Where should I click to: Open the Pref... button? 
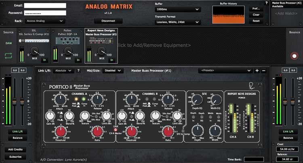pyautogui.click(x=256, y=9)
